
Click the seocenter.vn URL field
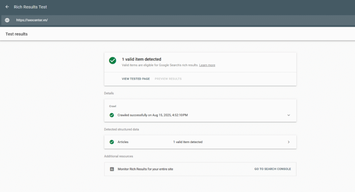tap(32, 20)
